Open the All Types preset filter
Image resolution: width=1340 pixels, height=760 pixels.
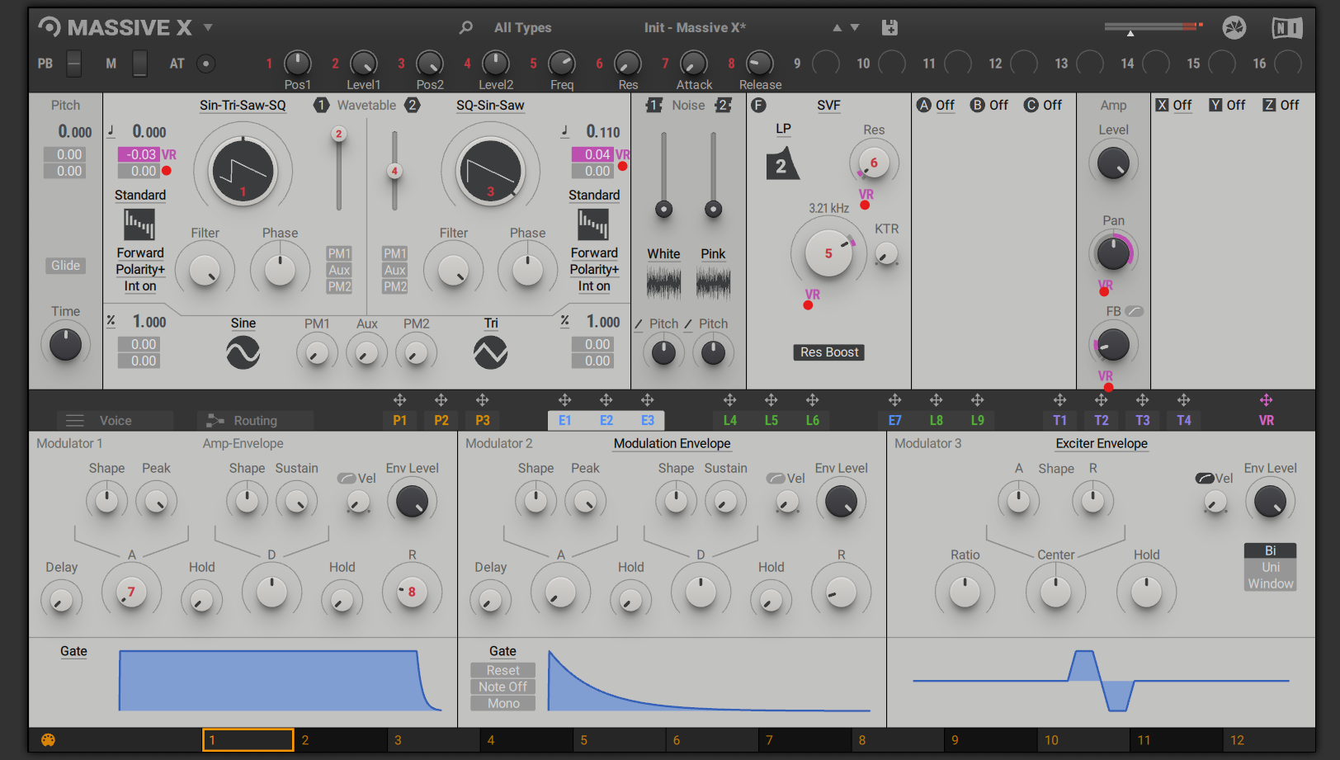pos(523,27)
